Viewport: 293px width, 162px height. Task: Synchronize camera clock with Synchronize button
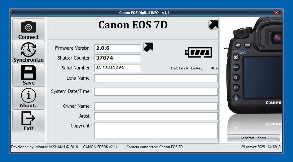point(28,52)
